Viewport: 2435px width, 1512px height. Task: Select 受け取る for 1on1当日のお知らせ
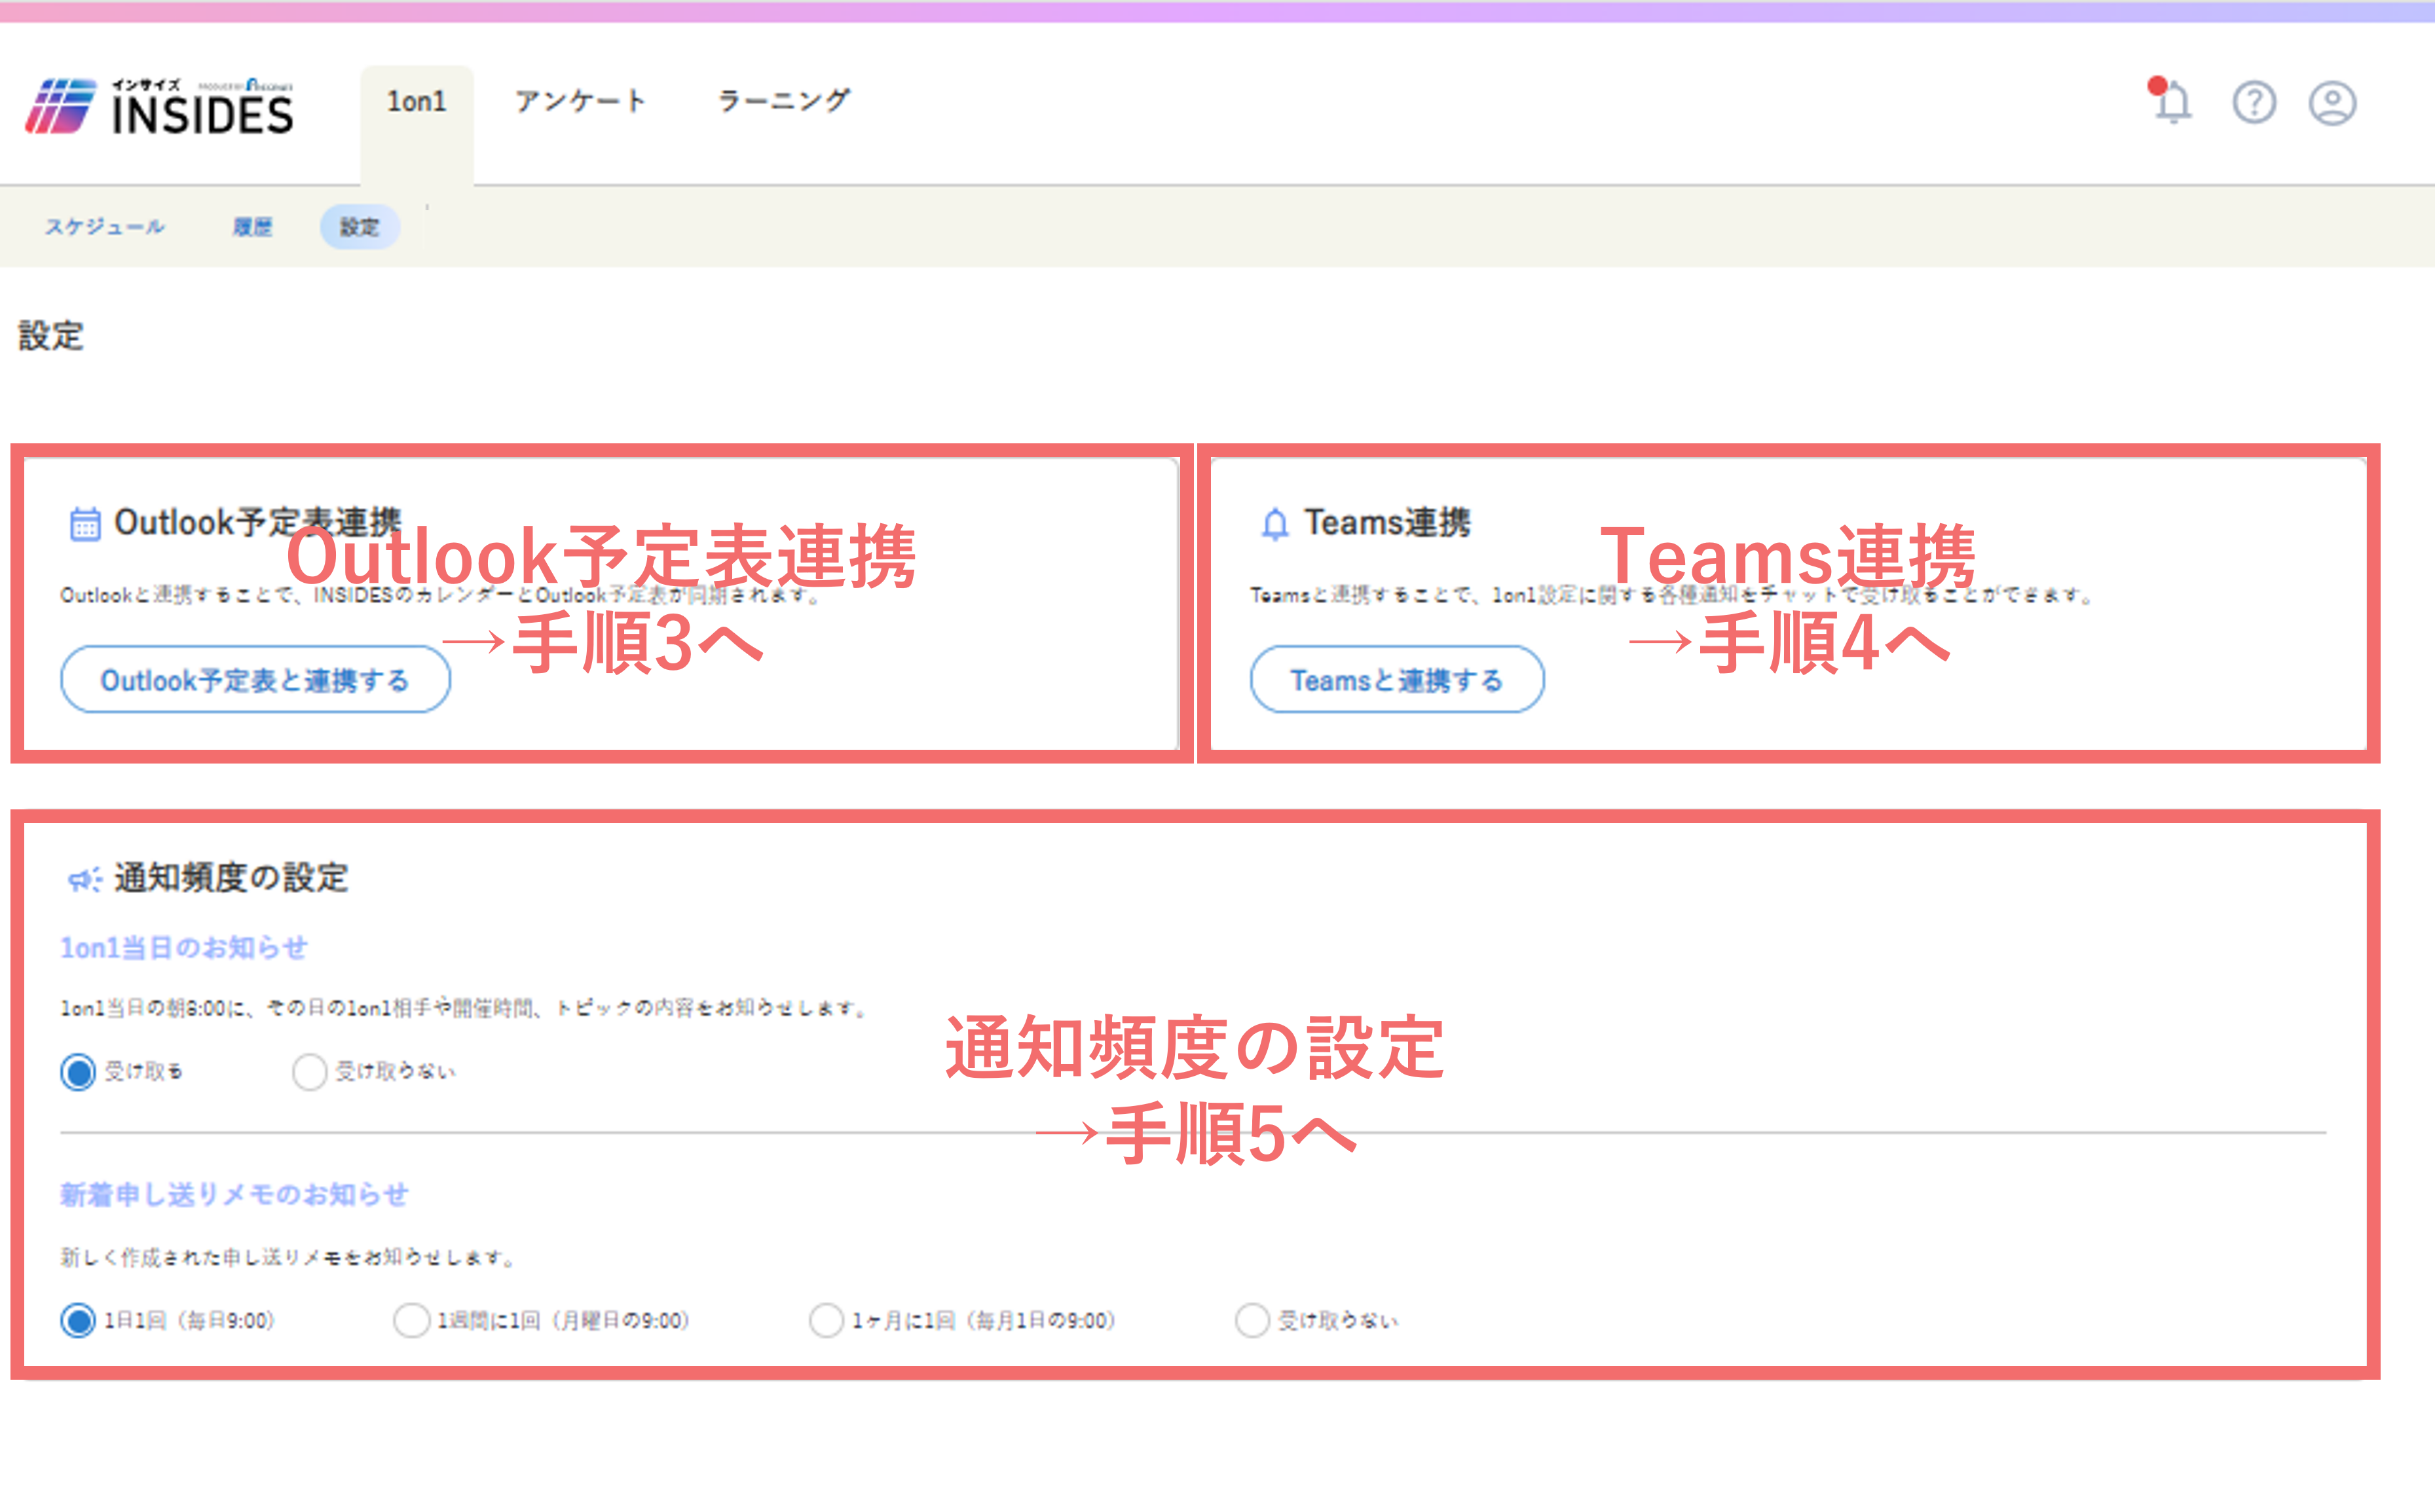click(x=78, y=1072)
